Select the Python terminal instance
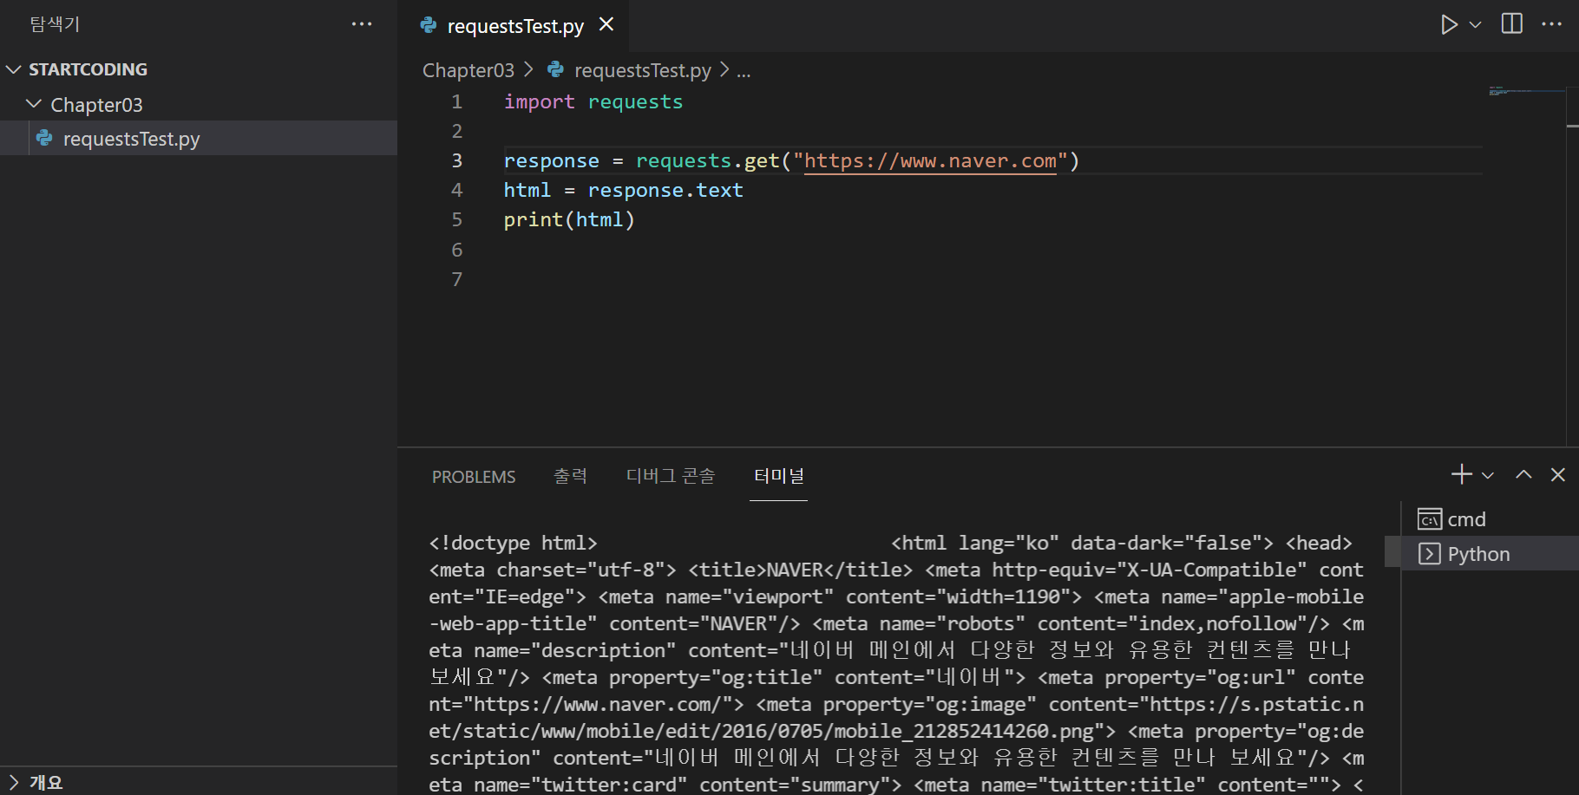 tap(1490, 554)
